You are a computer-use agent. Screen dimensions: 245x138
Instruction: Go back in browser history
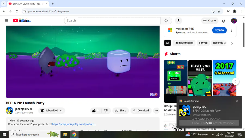click(x=4, y=11)
